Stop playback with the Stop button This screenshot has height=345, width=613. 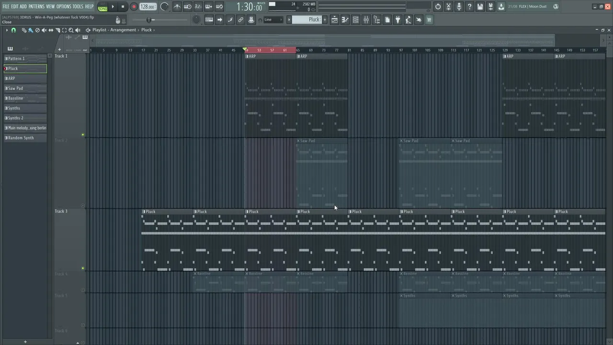tap(123, 7)
